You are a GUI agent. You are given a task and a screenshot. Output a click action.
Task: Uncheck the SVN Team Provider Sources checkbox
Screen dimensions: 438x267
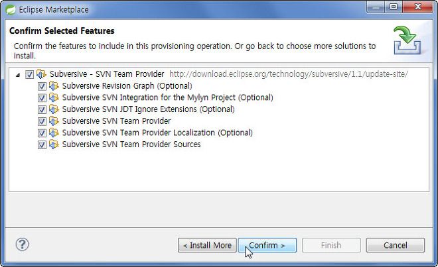42,145
